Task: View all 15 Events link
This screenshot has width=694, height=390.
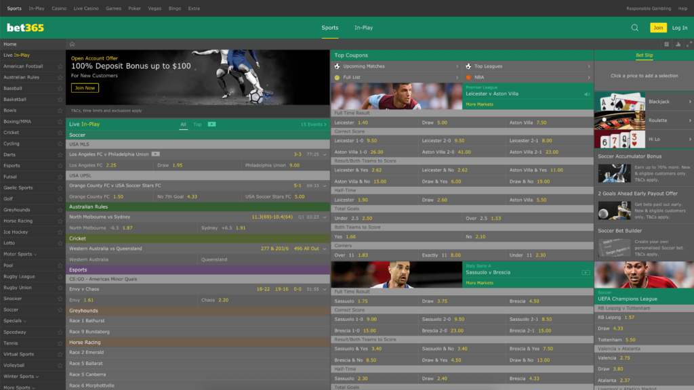Action: point(313,125)
